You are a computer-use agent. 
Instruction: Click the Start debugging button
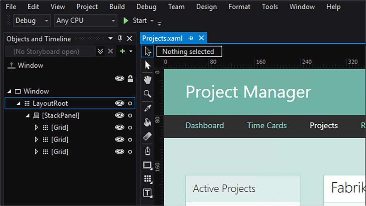tap(135, 21)
